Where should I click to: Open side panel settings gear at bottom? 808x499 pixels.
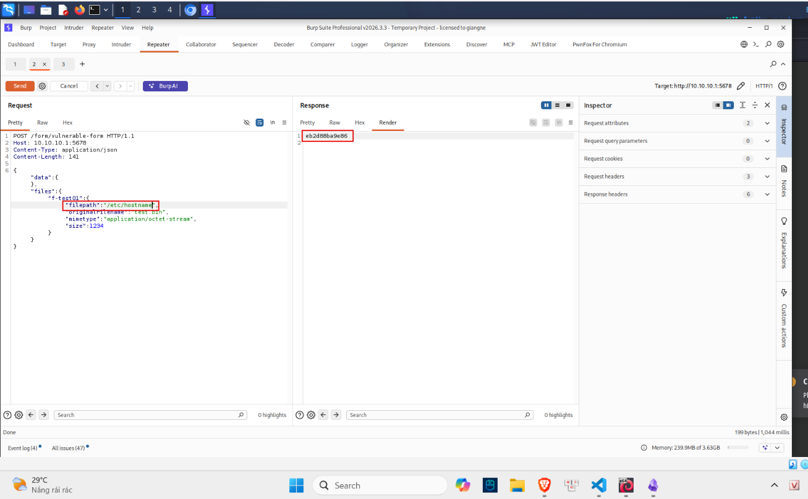click(x=784, y=417)
